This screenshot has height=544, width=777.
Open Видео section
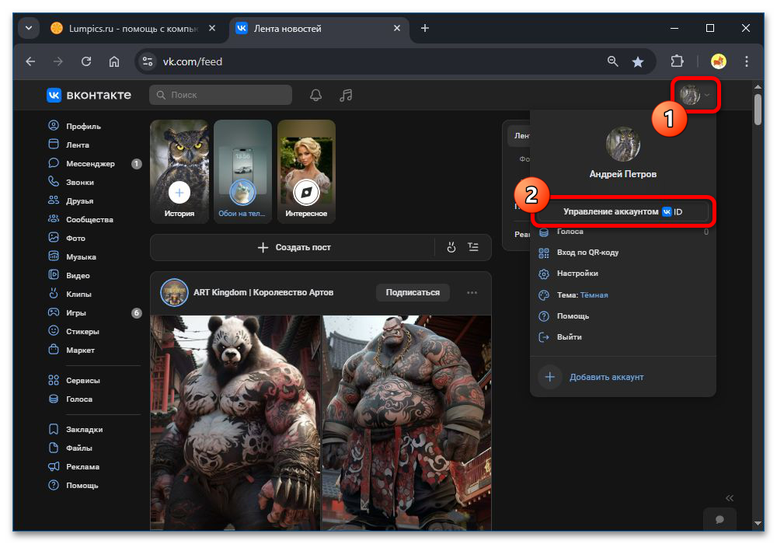[69, 275]
